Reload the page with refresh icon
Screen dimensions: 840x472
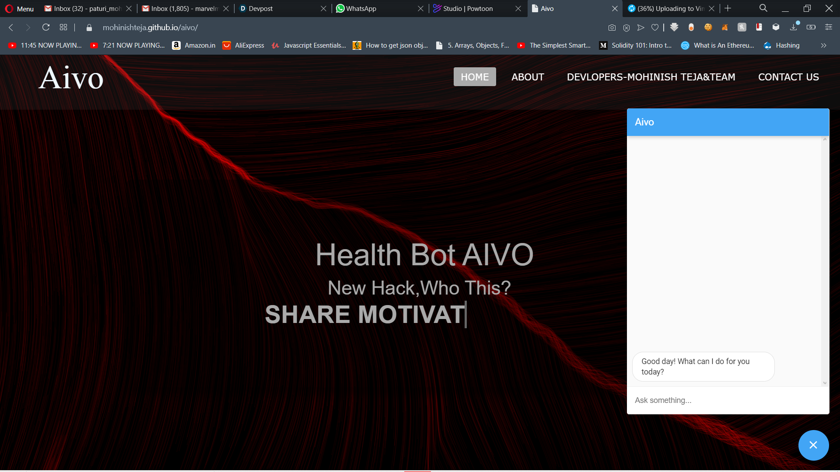[x=45, y=28]
